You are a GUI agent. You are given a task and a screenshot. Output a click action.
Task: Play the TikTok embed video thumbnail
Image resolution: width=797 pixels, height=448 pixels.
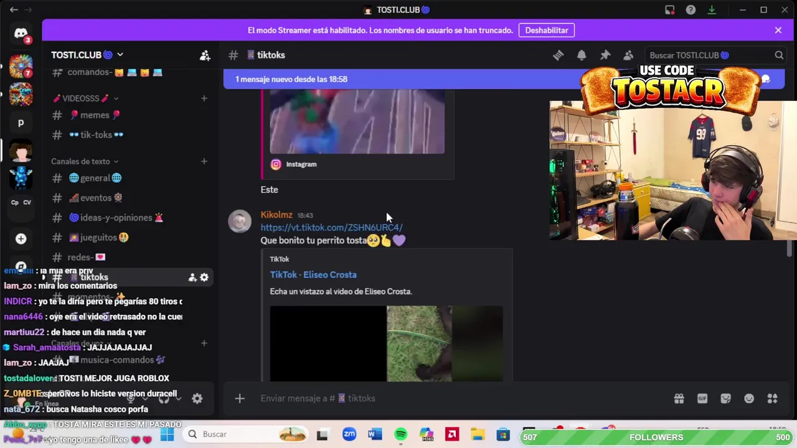386,343
